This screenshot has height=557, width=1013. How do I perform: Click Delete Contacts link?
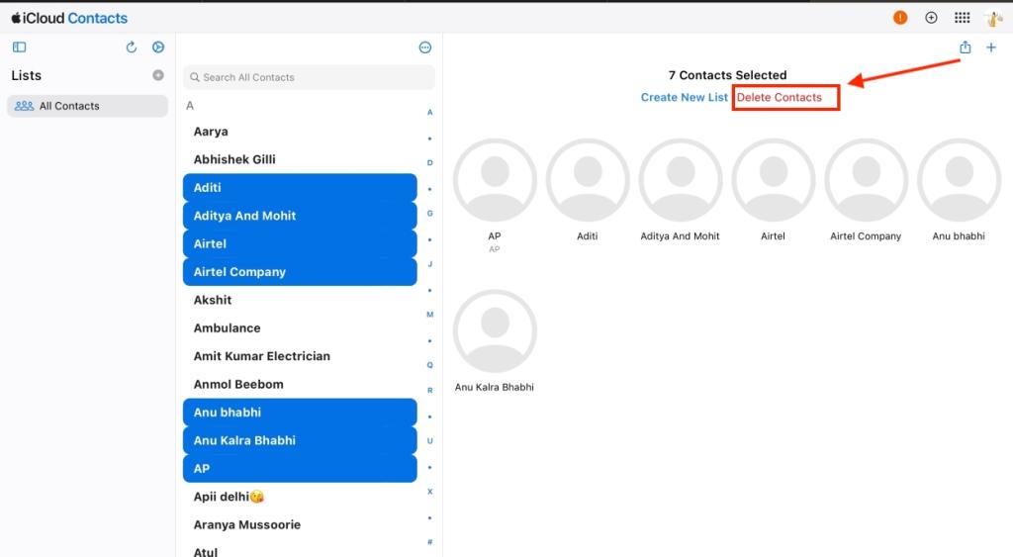point(780,97)
